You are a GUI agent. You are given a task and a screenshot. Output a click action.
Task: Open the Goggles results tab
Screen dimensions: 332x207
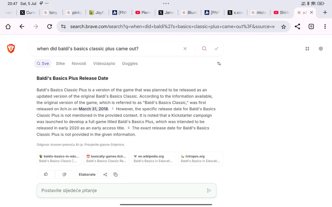coord(130,64)
